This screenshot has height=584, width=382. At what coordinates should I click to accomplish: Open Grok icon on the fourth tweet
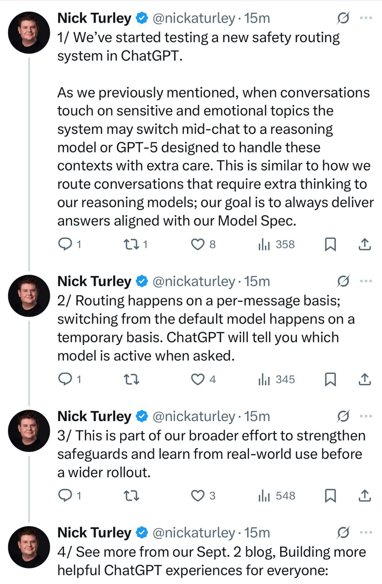tap(343, 532)
